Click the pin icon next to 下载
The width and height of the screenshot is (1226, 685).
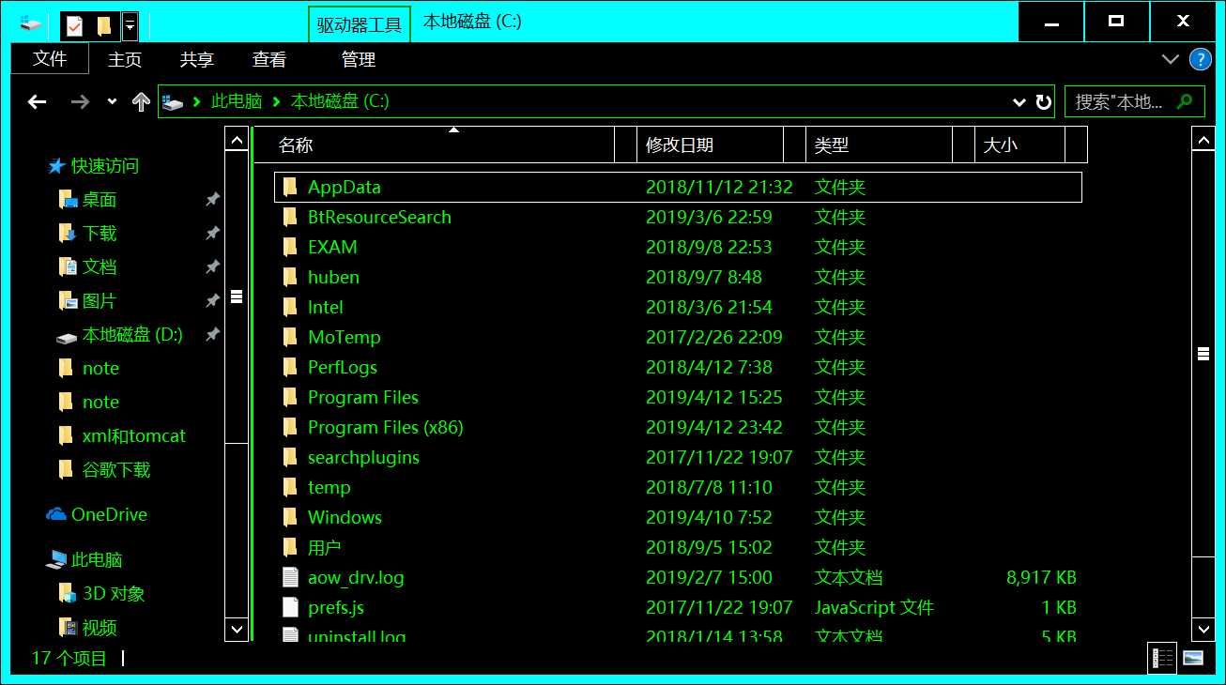212,234
